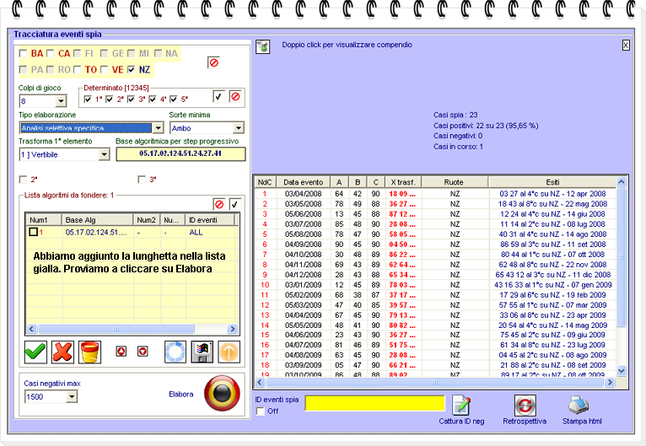Click the red move-down arrow icon
The height and width of the screenshot is (446, 646).
pyautogui.click(x=143, y=352)
